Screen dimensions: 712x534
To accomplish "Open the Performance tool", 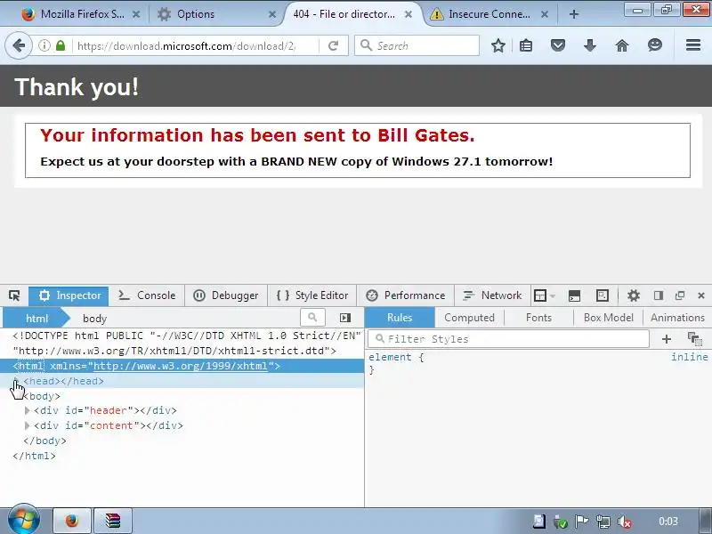I will (406, 295).
